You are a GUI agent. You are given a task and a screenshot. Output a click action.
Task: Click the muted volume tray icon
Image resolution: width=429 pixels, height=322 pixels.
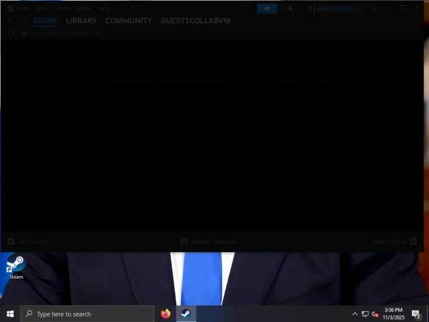tap(375, 314)
